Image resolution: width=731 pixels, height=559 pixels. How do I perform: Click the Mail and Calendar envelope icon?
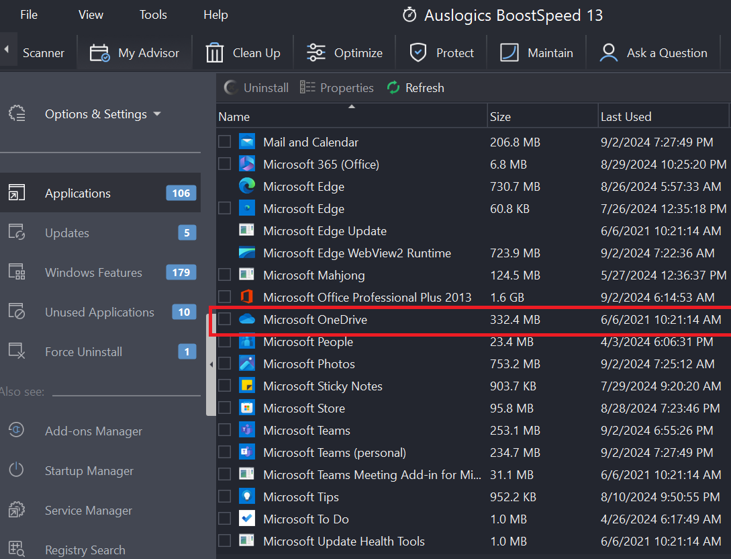[x=246, y=141]
